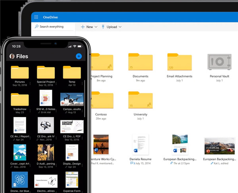Tap the profile avatar next to Files
238x193 pixels.
[12, 56]
